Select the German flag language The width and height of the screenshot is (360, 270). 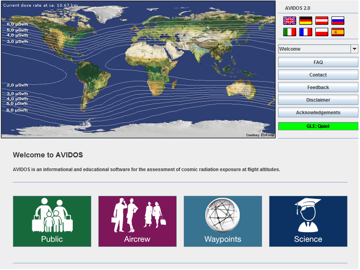[306, 21]
